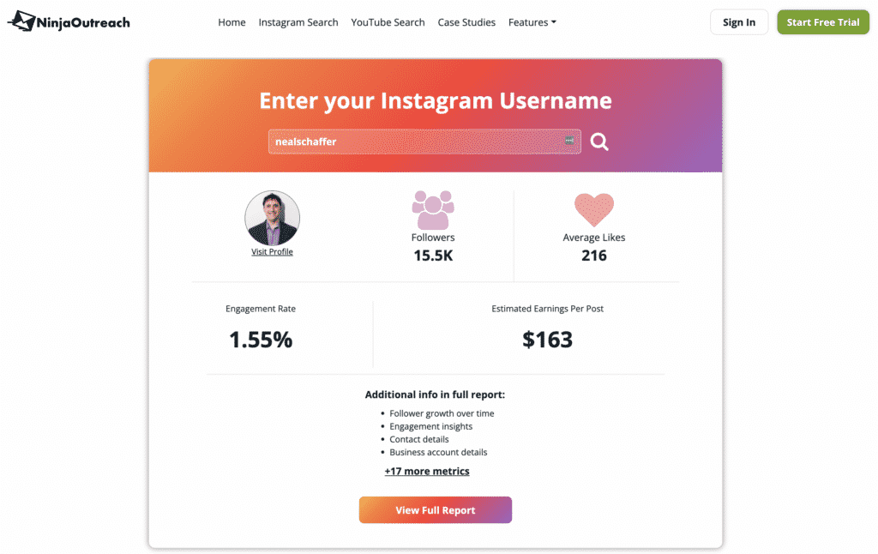Click the 1.55% Engagement Rate value
Image resolution: width=878 pixels, height=554 pixels.
point(261,338)
